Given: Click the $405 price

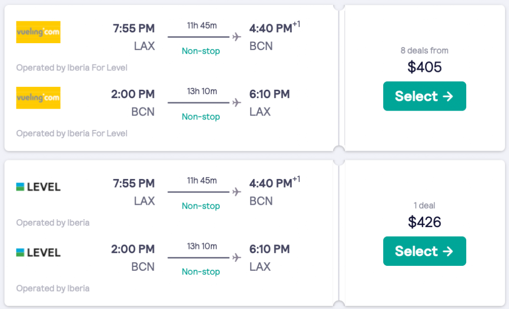Looking at the screenshot, I should click(424, 67).
